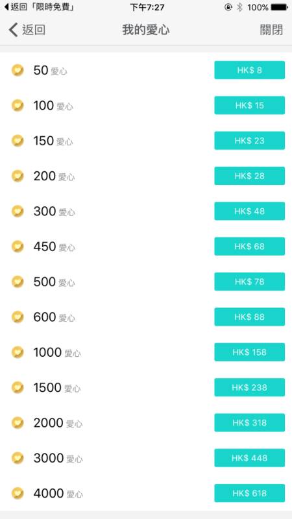Viewport: 292px width, 519px height.
Task: Choose the HK$ 88 price button
Action: point(250,317)
